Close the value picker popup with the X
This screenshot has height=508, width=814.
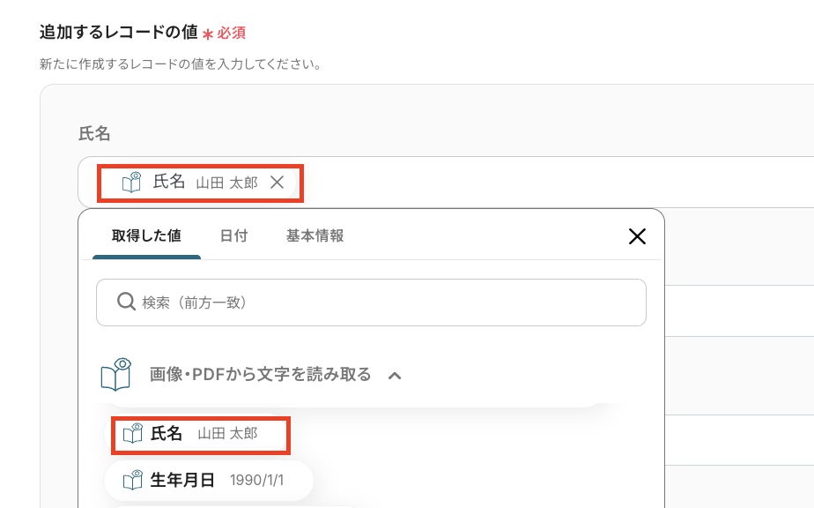pyautogui.click(x=637, y=235)
